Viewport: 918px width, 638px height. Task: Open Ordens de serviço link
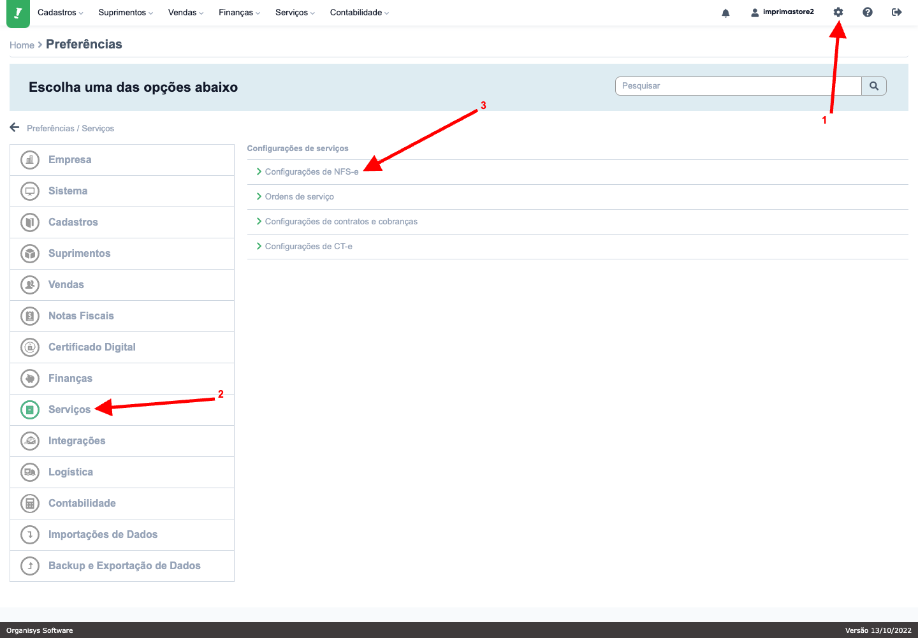click(300, 196)
